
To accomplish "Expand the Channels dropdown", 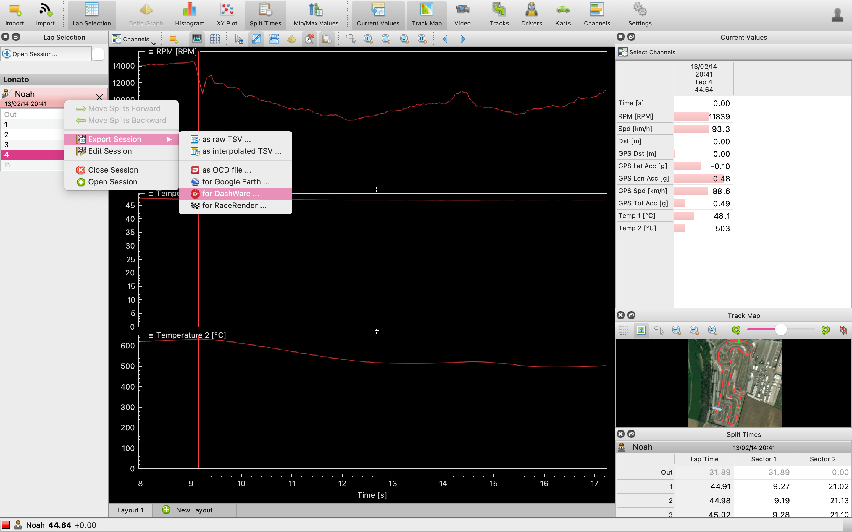I will tap(134, 39).
